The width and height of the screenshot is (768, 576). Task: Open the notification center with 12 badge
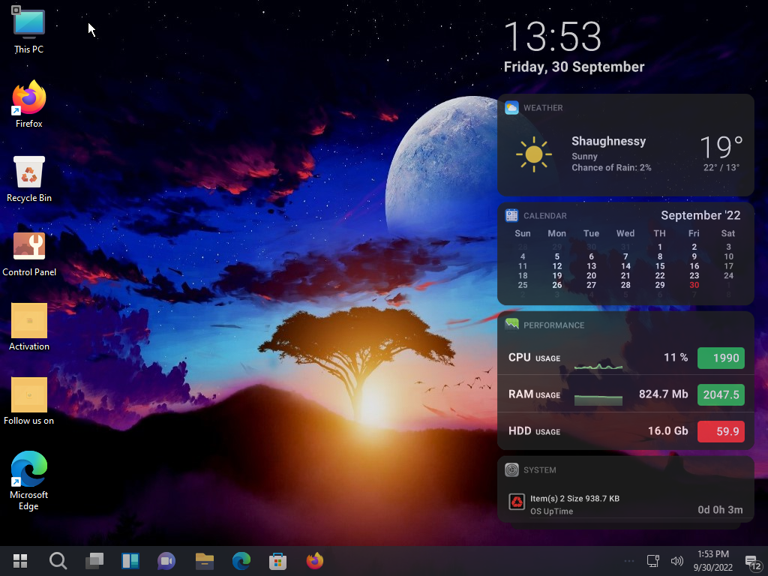(x=752, y=562)
